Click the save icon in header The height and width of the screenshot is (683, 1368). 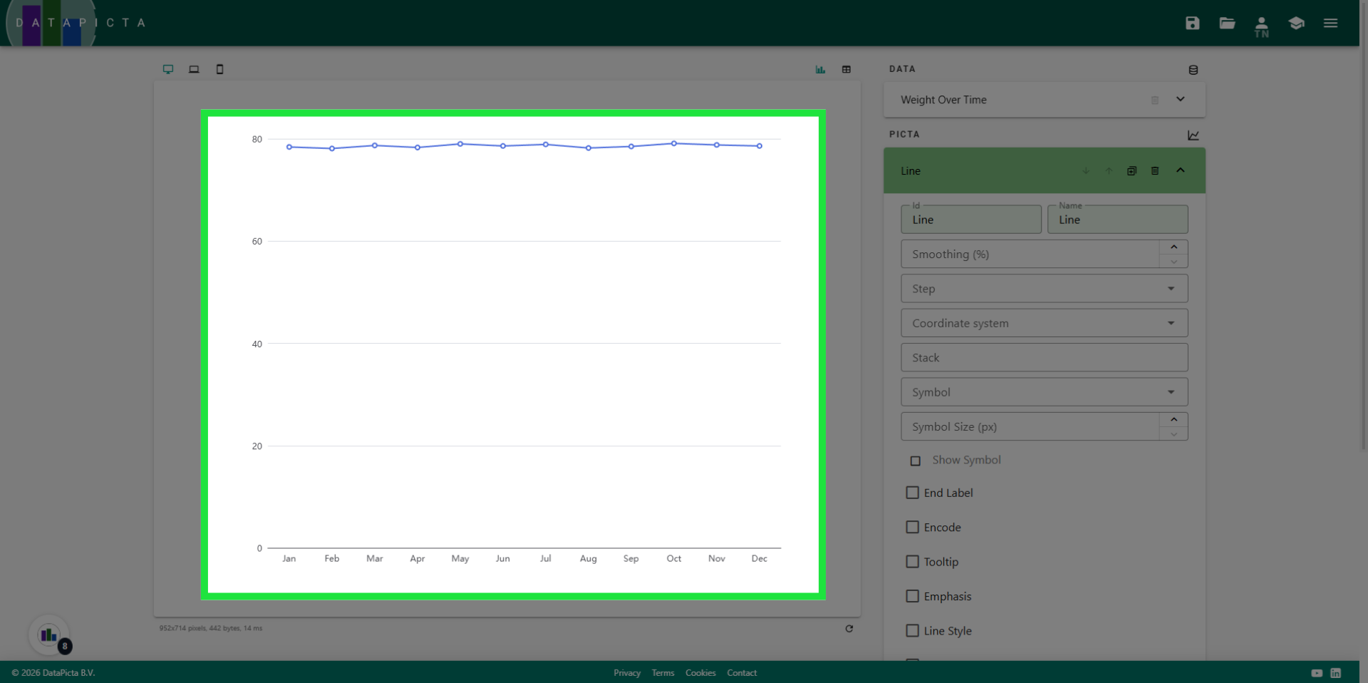[x=1192, y=23]
